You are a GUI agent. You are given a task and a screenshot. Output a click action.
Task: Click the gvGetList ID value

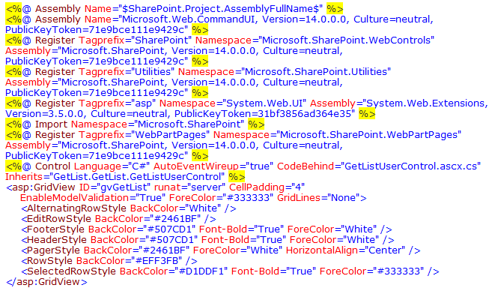click(x=121, y=187)
